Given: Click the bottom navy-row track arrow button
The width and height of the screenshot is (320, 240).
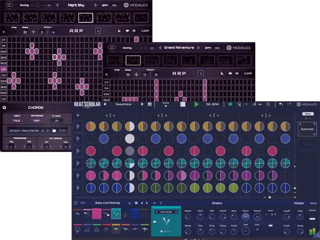Looking at the screenshot, I should (x=78, y=188).
